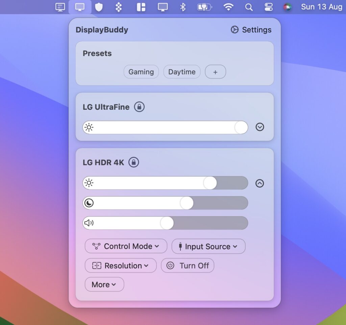Collapse the LG HDR 4K controls chevron
Viewport: 346px width, 325px height.
(x=259, y=183)
